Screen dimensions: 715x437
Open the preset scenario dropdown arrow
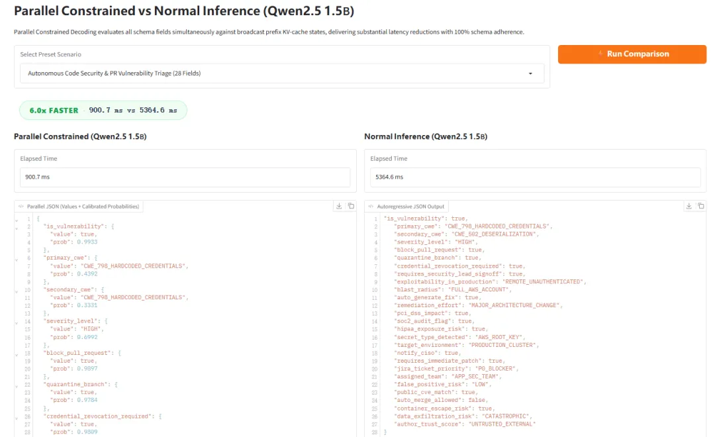pos(530,73)
